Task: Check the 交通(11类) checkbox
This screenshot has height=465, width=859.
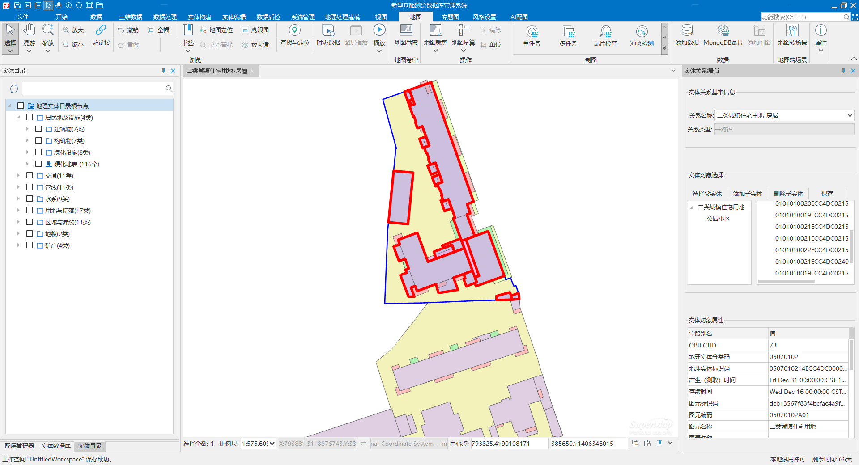Action: coord(30,175)
